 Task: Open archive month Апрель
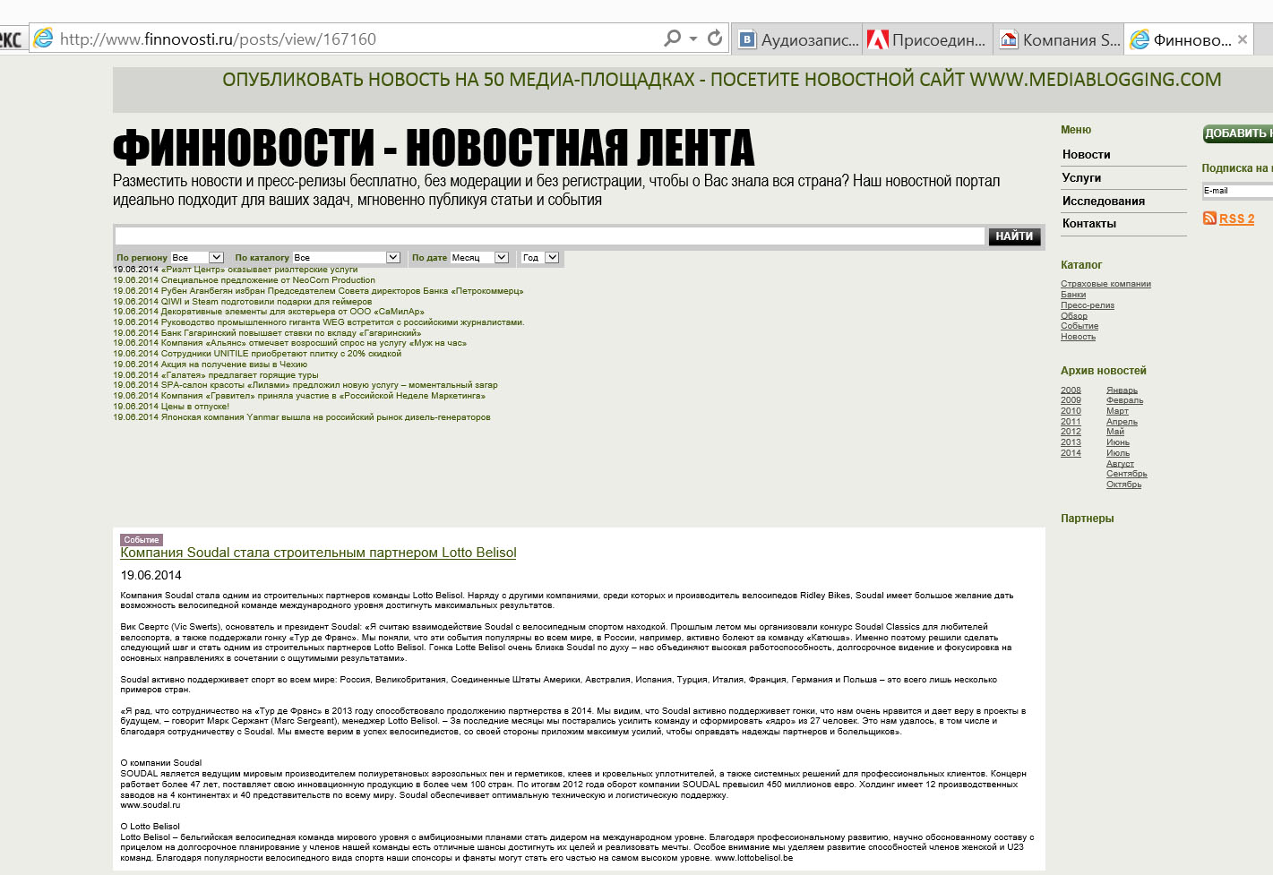coord(1122,421)
